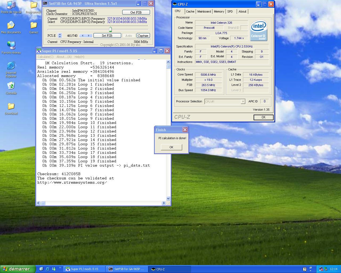This screenshot has width=341, height=273.
Task: Click the PCI-E up/down spinner
Action: click(60, 35)
